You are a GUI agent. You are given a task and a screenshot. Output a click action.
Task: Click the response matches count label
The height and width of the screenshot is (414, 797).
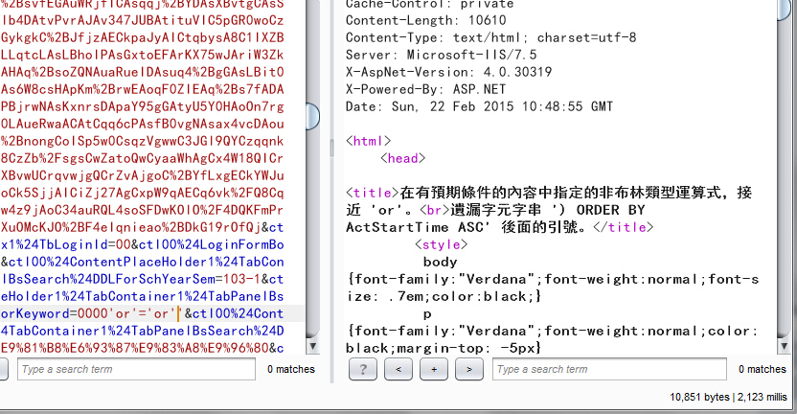pyautogui.click(x=762, y=369)
